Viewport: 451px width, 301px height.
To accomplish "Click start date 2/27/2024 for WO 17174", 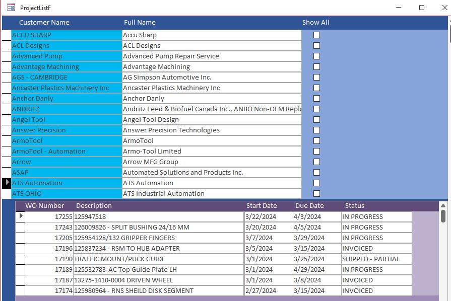I will tap(269, 290).
